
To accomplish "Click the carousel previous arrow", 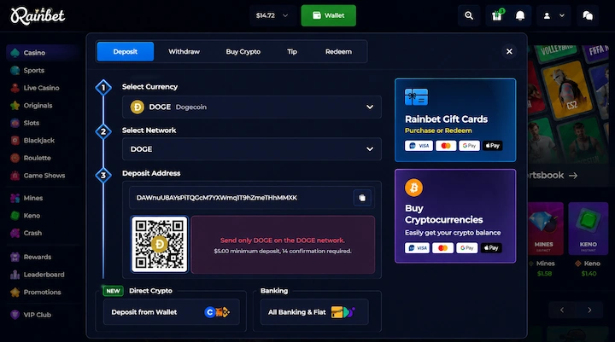I will point(562,310).
